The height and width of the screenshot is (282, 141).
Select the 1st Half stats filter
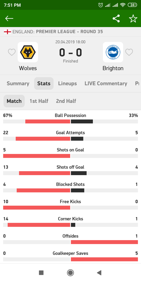(x=39, y=101)
